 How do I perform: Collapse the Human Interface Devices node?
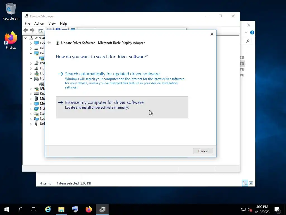31,79
